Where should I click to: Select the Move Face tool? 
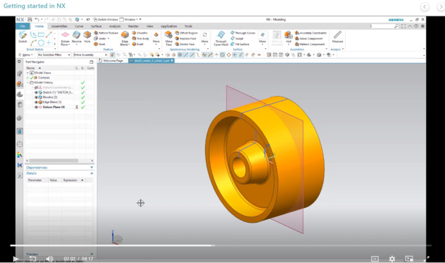point(169,38)
